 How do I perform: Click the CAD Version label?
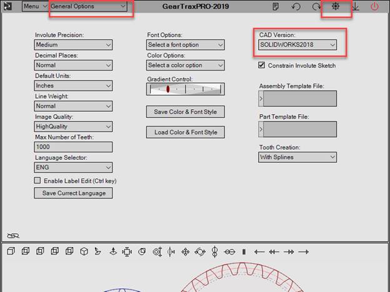pyautogui.click(x=277, y=35)
